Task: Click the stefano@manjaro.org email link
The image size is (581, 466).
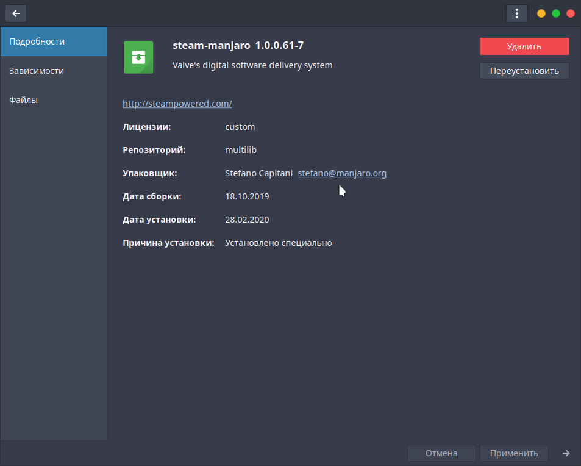Action: 342,173
